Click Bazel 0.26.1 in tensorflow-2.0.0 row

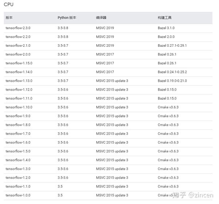[x=167, y=54]
